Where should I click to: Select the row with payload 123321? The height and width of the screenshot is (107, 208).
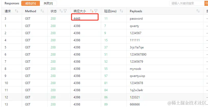pos(105,97)
